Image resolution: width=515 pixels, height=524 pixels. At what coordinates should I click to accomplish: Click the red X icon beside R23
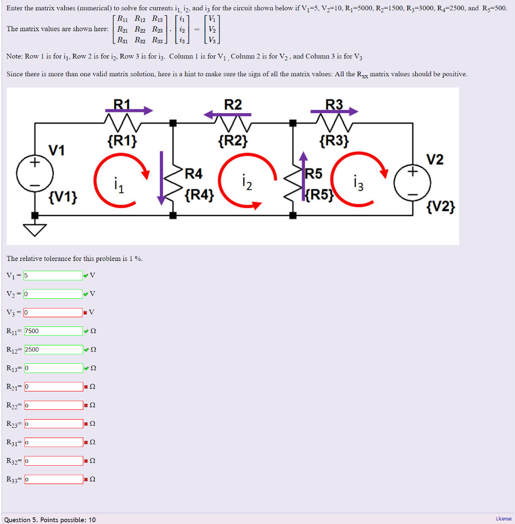(x=86, y=423)
